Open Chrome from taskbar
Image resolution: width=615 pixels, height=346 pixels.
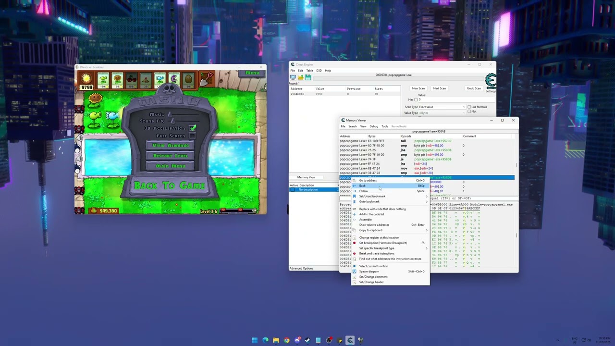(x=286, y=340)
